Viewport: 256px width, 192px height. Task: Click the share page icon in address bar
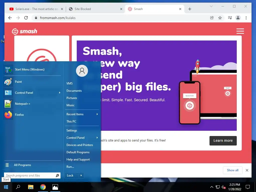[x=212, y=18]
